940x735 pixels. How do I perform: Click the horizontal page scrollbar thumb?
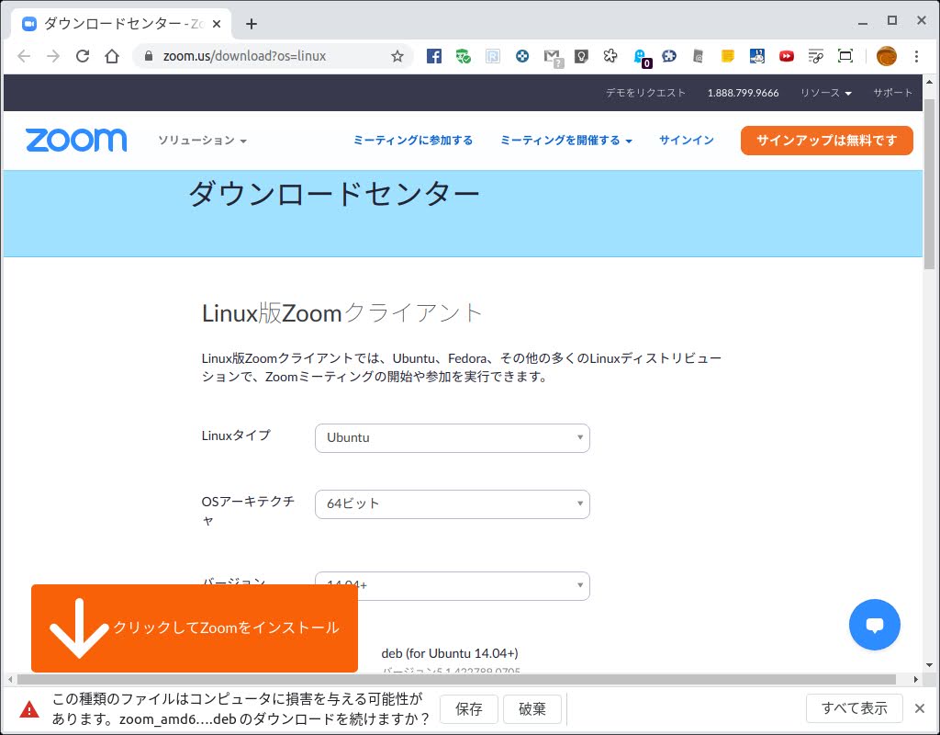[456, 679]
